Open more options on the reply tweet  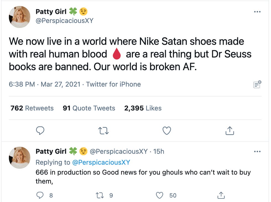click(x=257, y=151)
